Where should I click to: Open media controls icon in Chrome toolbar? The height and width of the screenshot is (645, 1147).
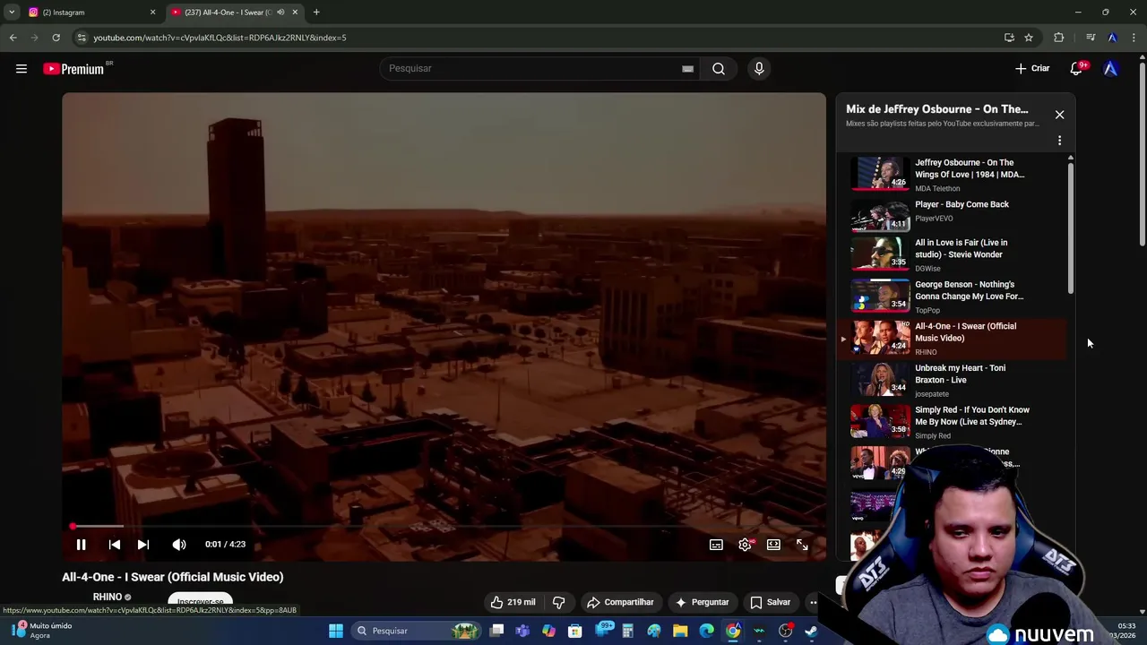[1091, 38]
